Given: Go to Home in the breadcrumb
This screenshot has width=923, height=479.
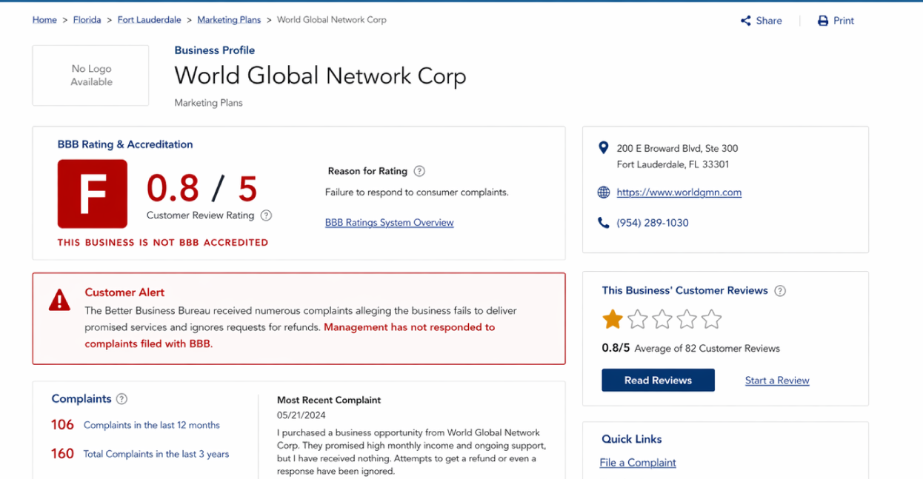Looking at the screenshot, I should tap(44, 20).
